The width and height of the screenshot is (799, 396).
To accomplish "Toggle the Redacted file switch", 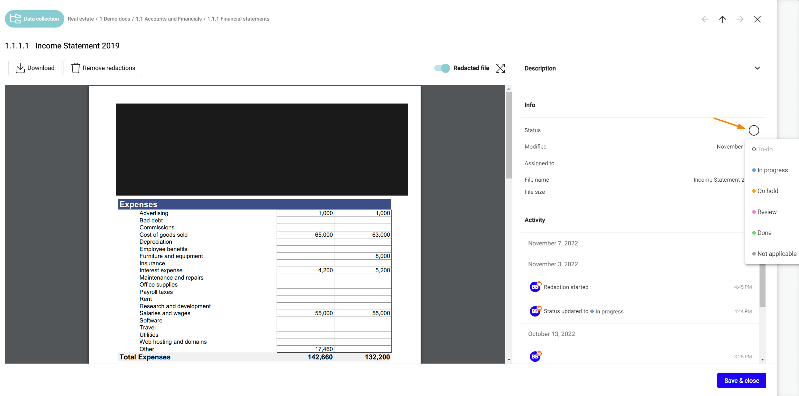I will click(442, 68).
